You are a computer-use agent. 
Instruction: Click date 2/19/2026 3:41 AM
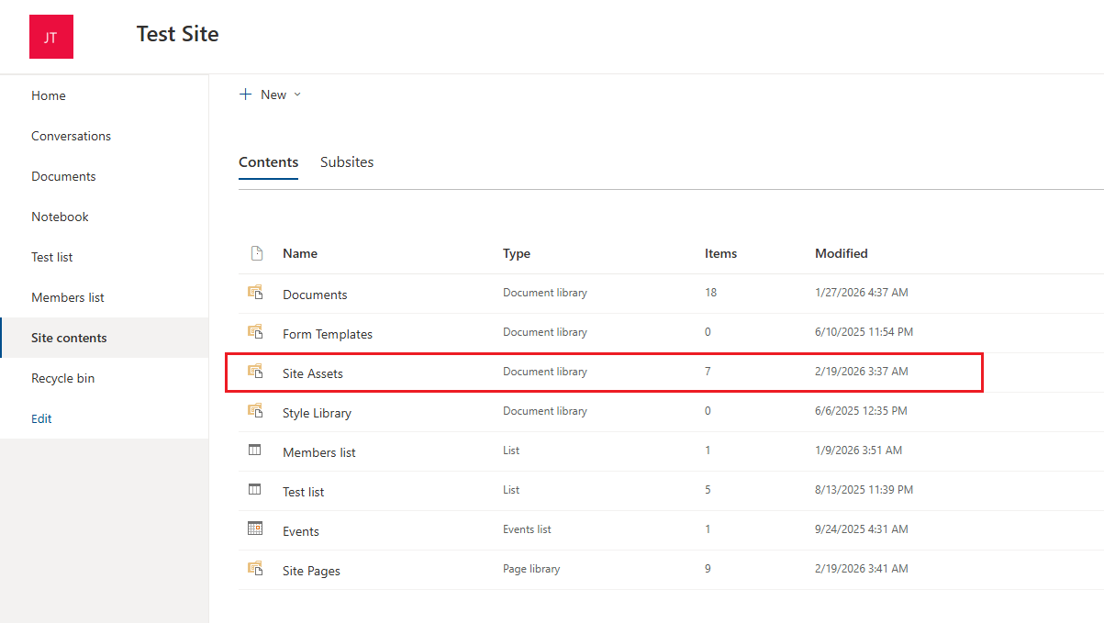[862, 569]
